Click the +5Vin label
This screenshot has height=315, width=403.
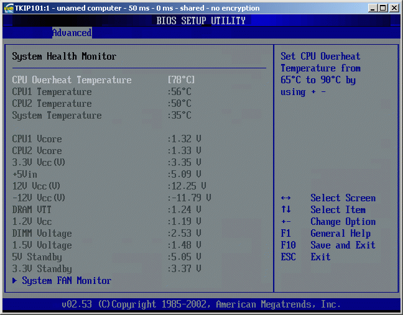pyautogui.click(x=25, y=175)
